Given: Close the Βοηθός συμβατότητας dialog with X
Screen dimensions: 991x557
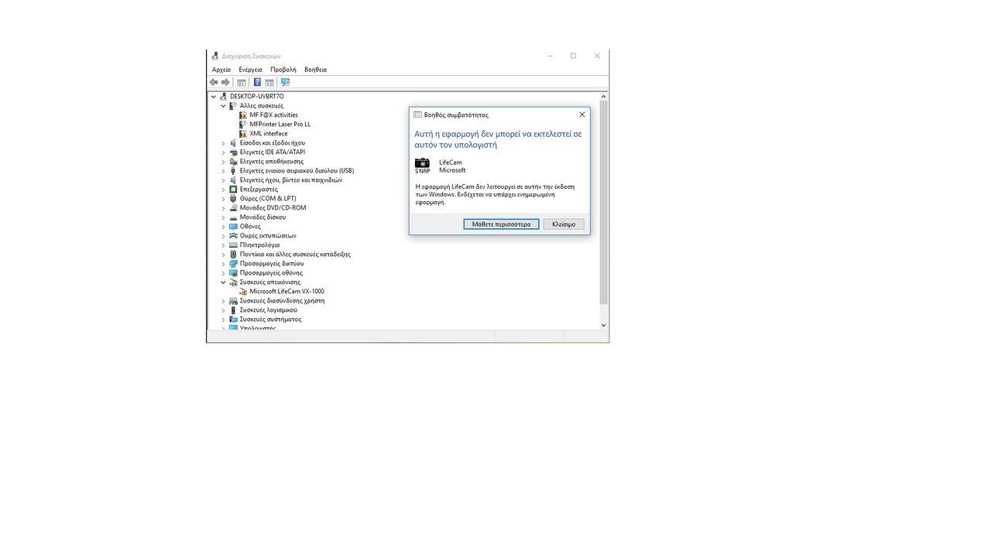Looking at the screenshot, I should point(582,114).
